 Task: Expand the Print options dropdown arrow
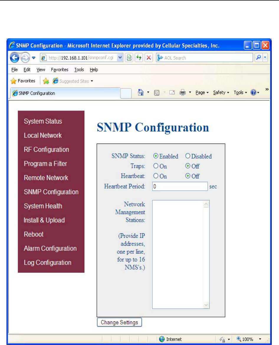tap(190, 93)
